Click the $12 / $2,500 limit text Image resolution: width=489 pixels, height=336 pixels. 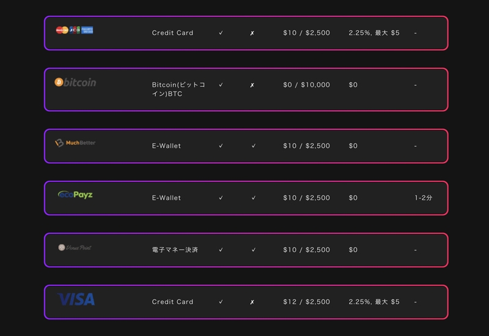point(306,302)
